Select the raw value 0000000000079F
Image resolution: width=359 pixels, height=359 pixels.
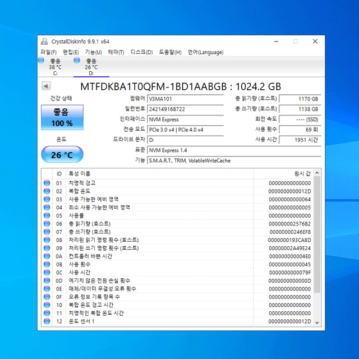[x=290, y=273]
